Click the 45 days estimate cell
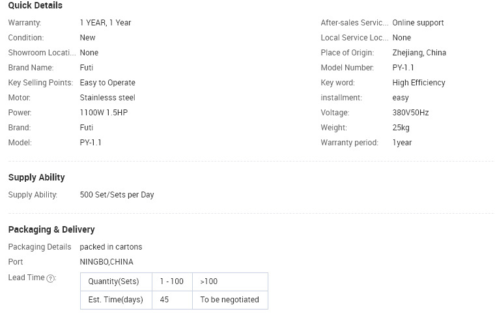495x318 pixels. coord(172,300)
